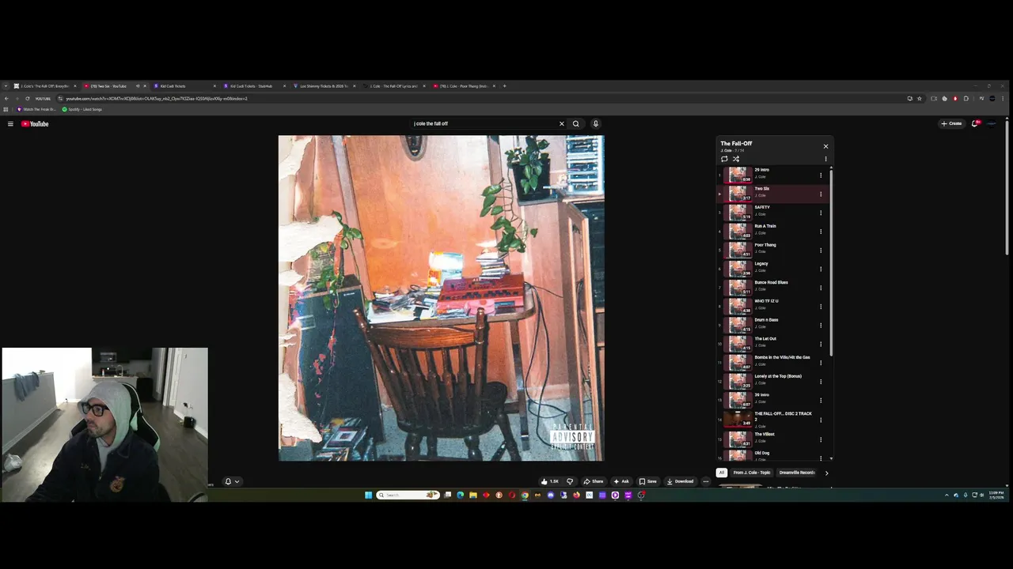Play 39 Intro from playlist
The width and height of the screenshot is (1013, 569).
pos(772,400)
